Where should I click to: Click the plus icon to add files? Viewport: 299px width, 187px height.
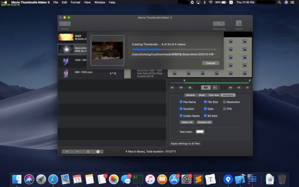click(67, 152)
